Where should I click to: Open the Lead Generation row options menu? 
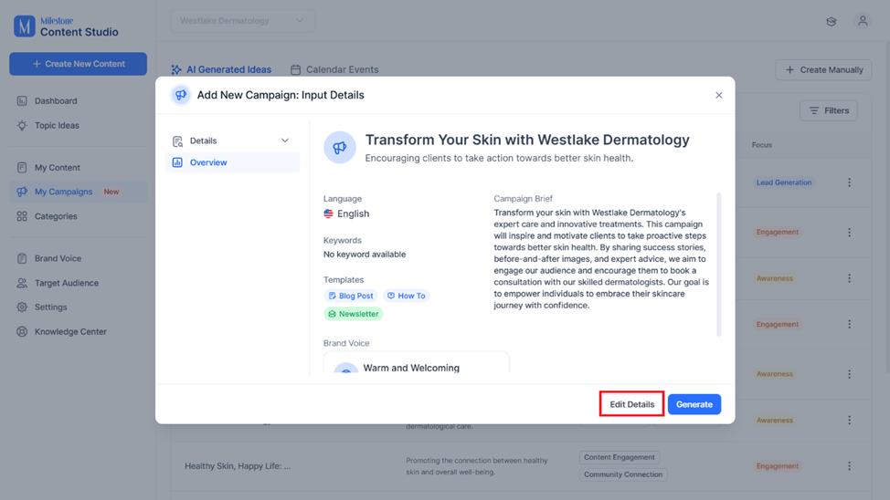coord(849,182)
